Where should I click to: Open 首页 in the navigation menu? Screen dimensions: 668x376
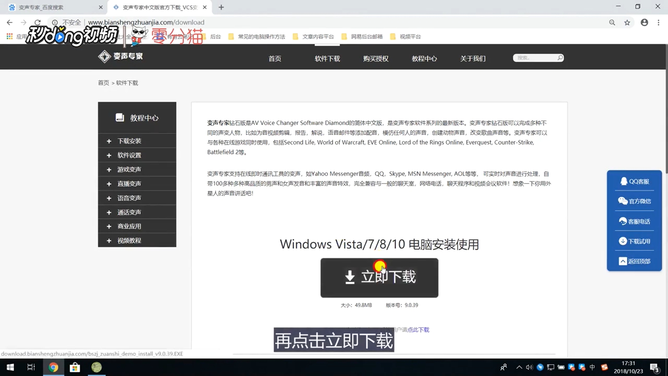pyautogui.click(x=275, y=58)
